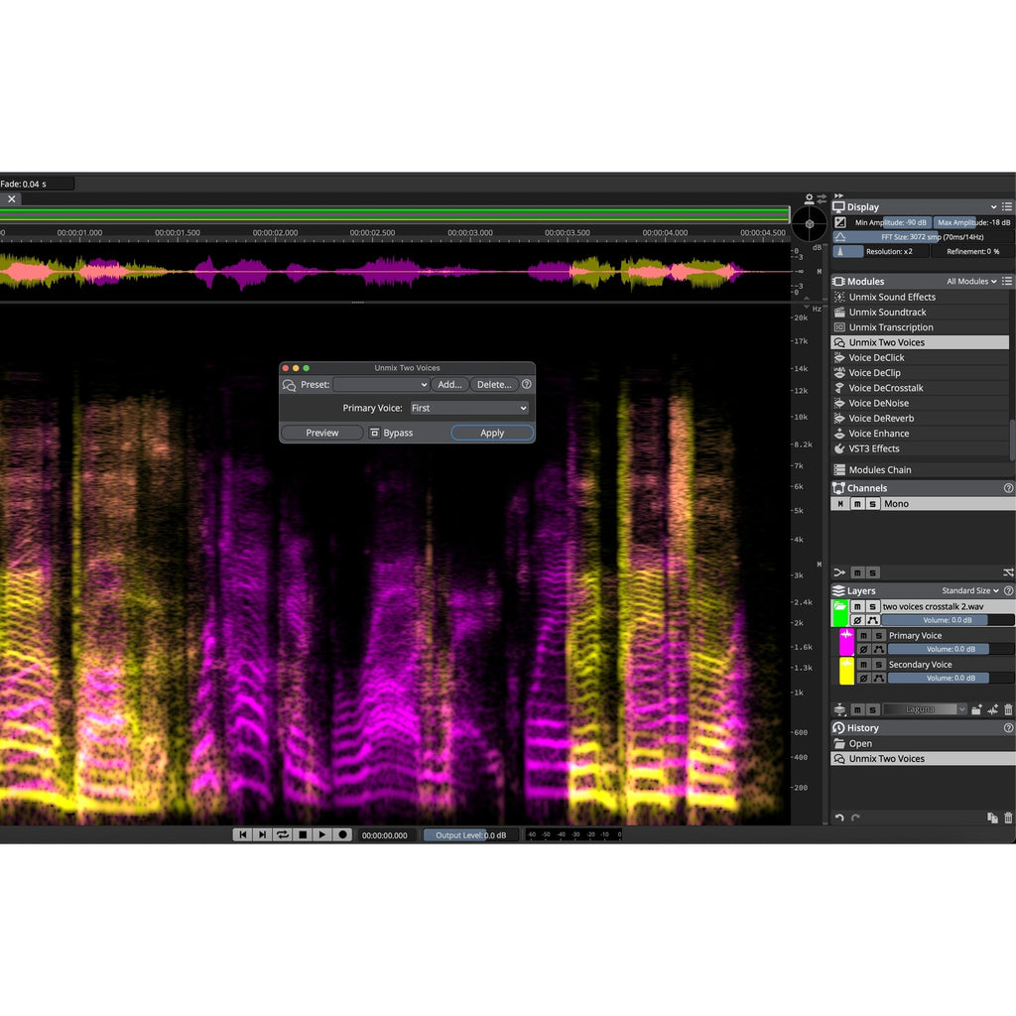Open help for the Layers panel
Viewport: 1016px width, 1016px height.
1008,591
